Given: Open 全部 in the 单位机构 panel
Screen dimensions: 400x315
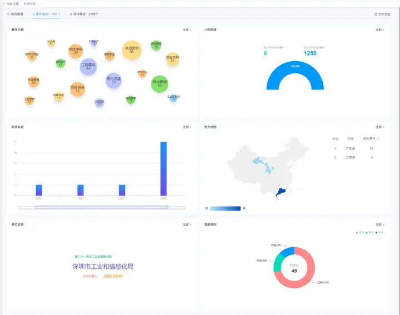Looking at the screenshot, I should 187,224.
